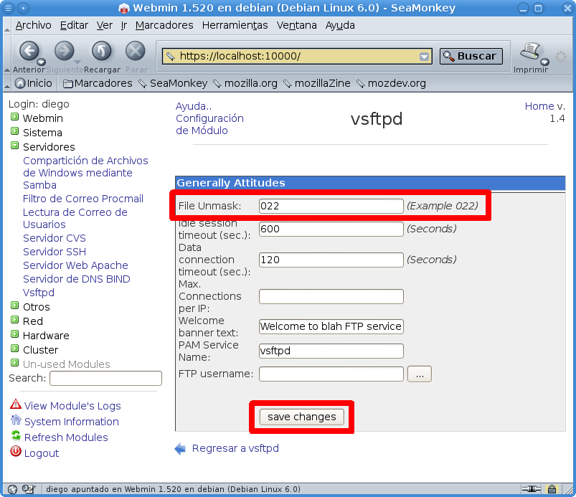This screenshot has height=497, width=576.
Task: Open the Herramientas menu
Action: tap(234, 25)
